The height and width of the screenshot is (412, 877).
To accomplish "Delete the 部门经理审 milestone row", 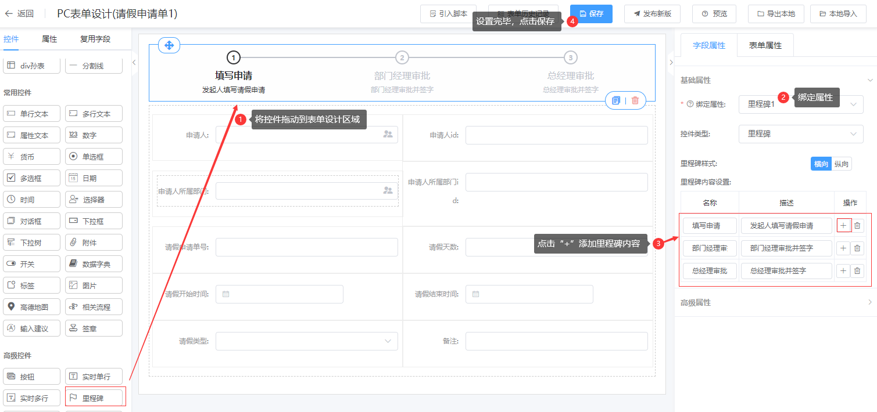I will (857, 248).
